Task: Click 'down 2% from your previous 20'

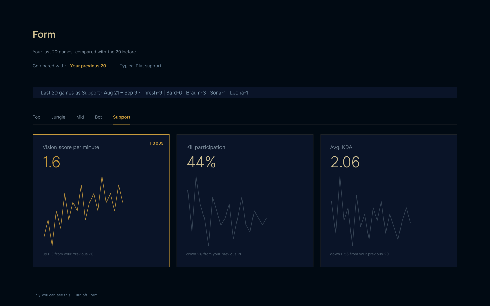Action: pyautogui.click(x=214, y=254)
